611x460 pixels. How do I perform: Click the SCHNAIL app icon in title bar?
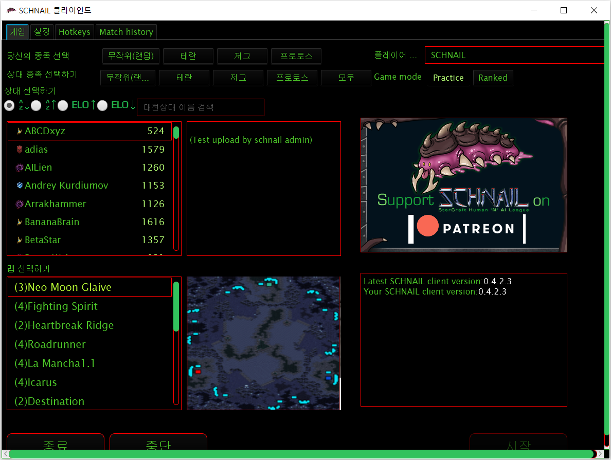coord(11,10)
